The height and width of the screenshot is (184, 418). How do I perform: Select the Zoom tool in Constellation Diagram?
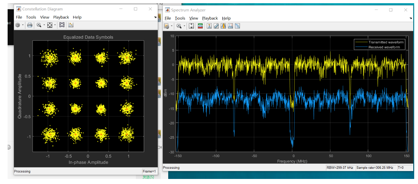tap(39, 25)
